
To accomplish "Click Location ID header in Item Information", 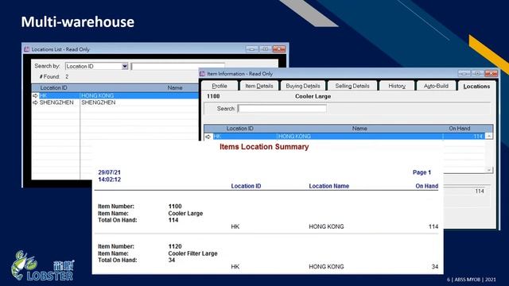I will [240, 129].
